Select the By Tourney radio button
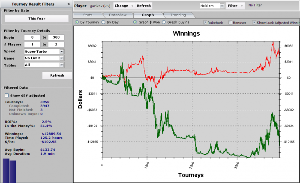The width and height of the screenshot is (300, 183). point(77,22)
